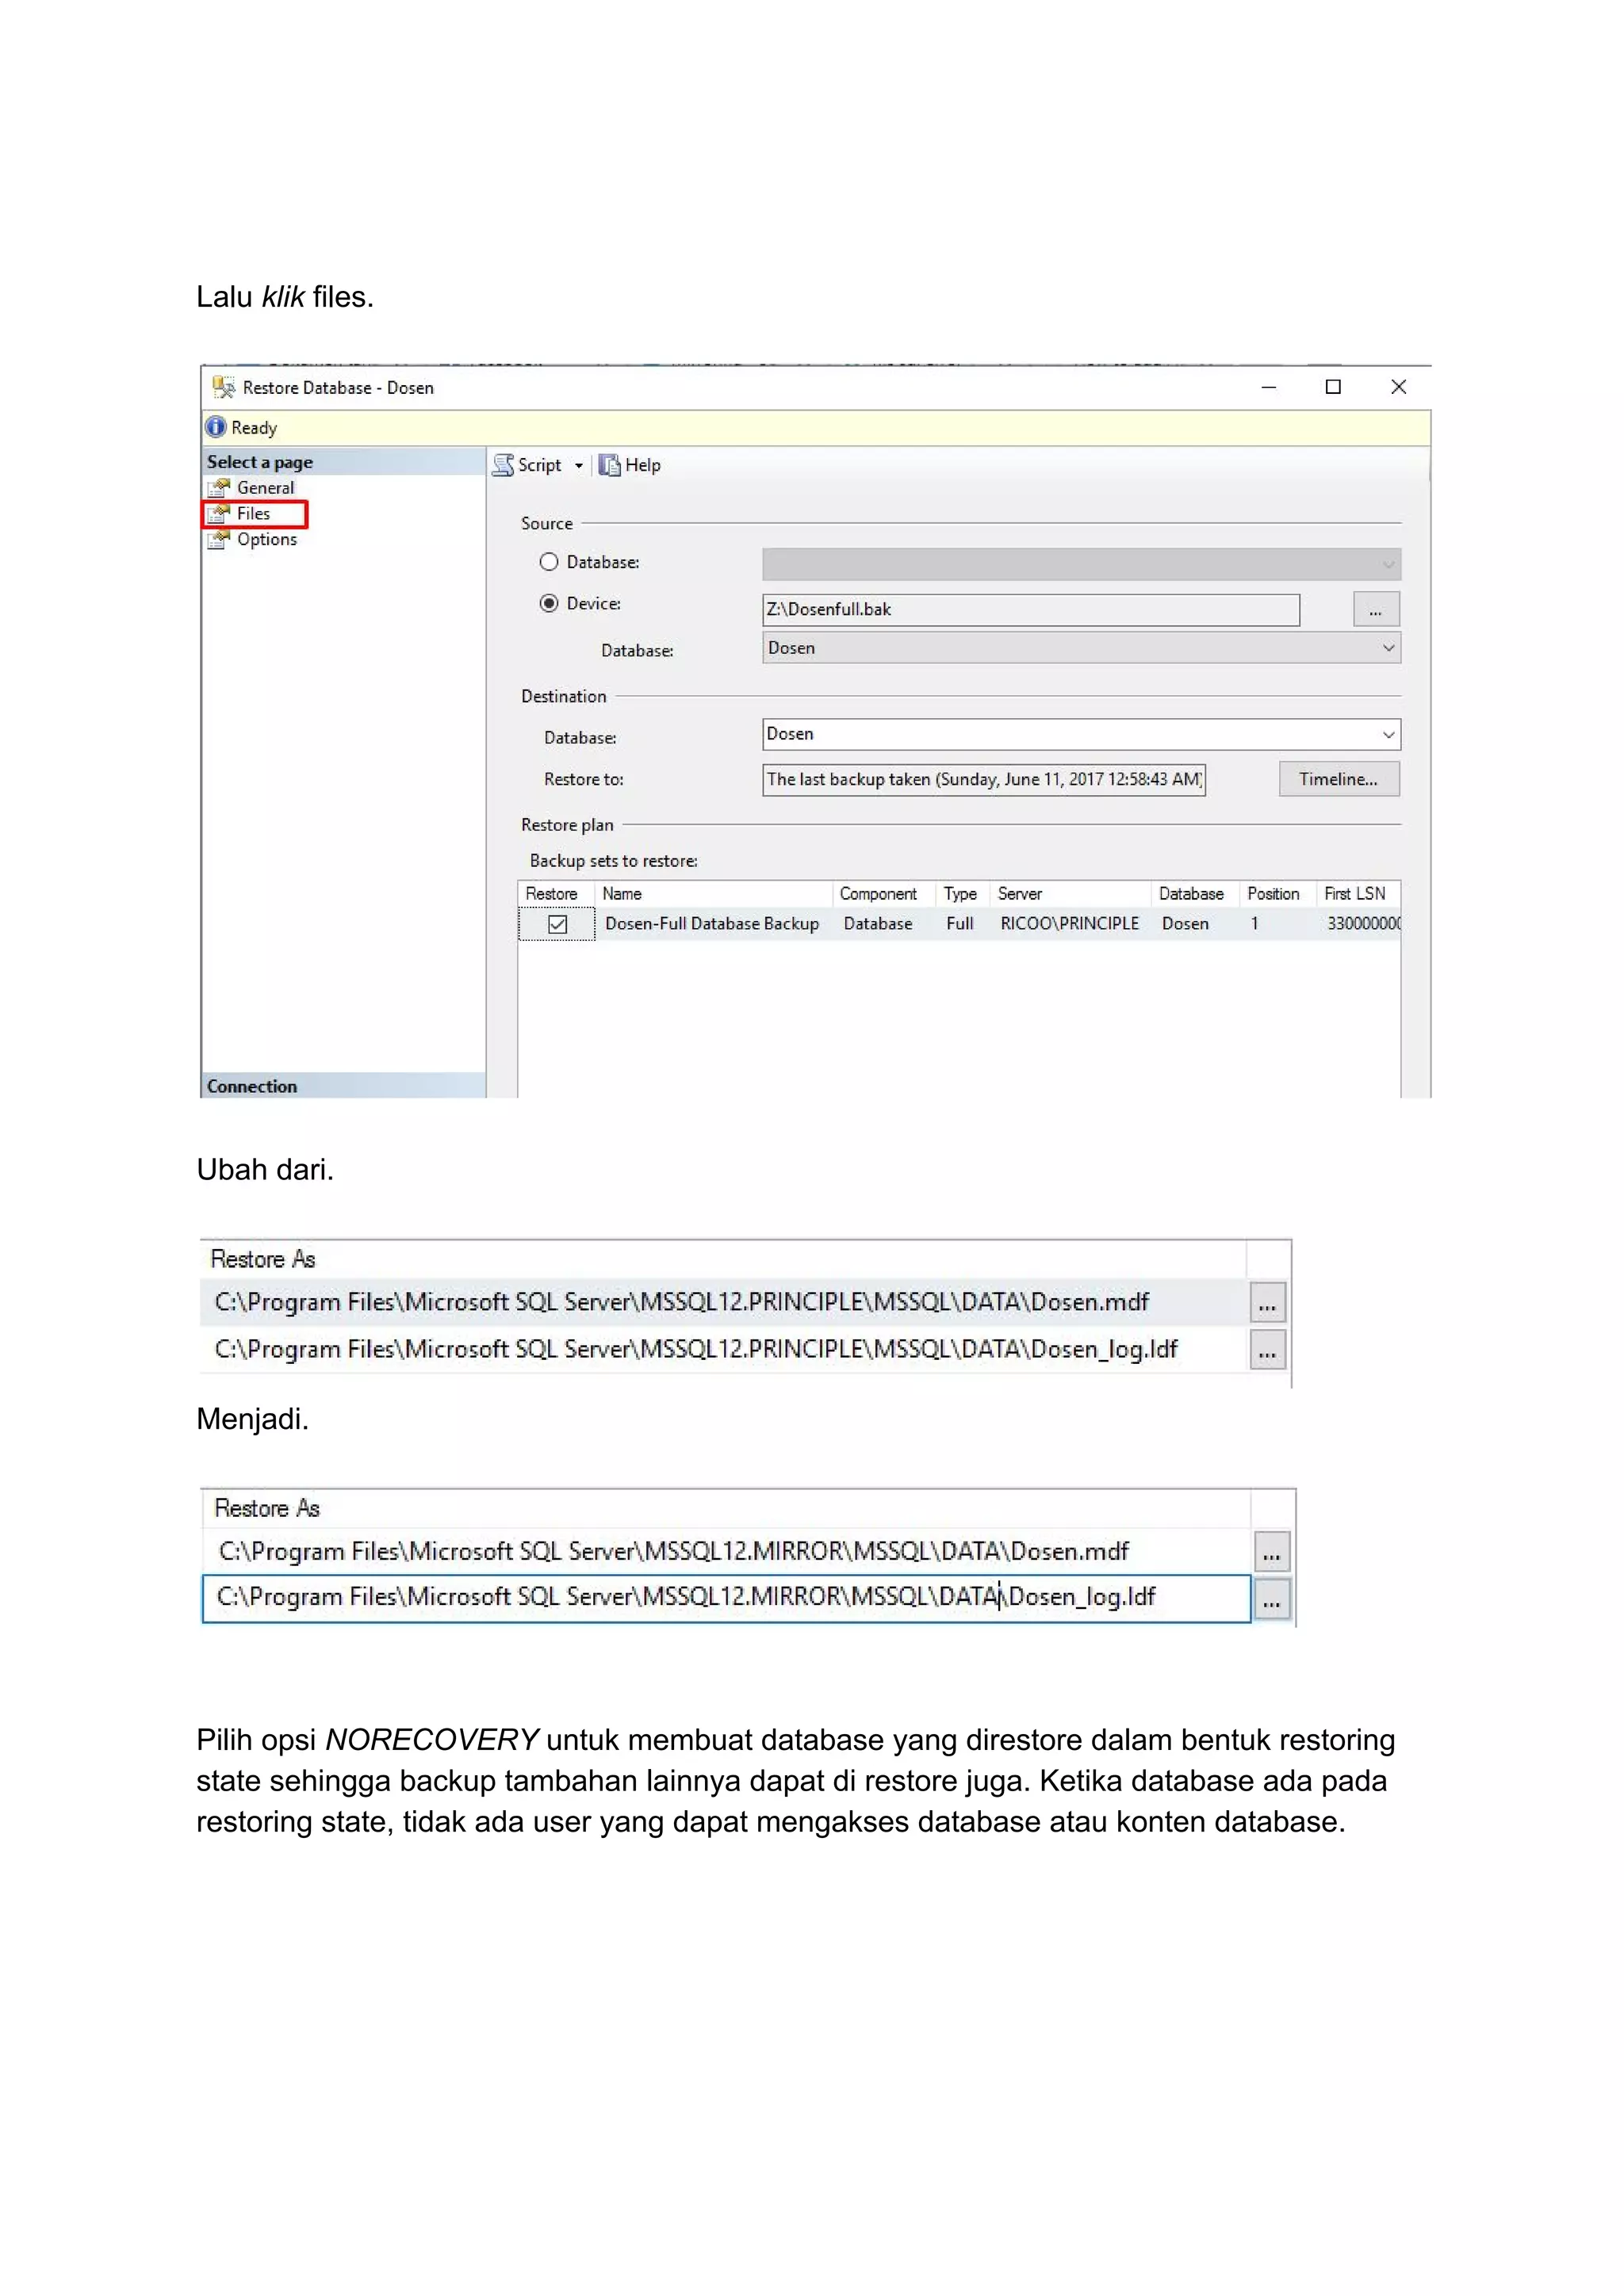Expand the Script dropdown arrow

point(578,466)
